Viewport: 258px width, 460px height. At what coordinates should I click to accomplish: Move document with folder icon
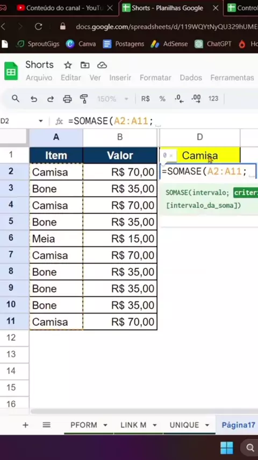point(85,65)
